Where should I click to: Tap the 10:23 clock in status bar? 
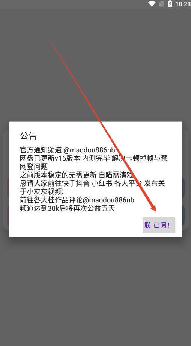[x=183, y=4]
